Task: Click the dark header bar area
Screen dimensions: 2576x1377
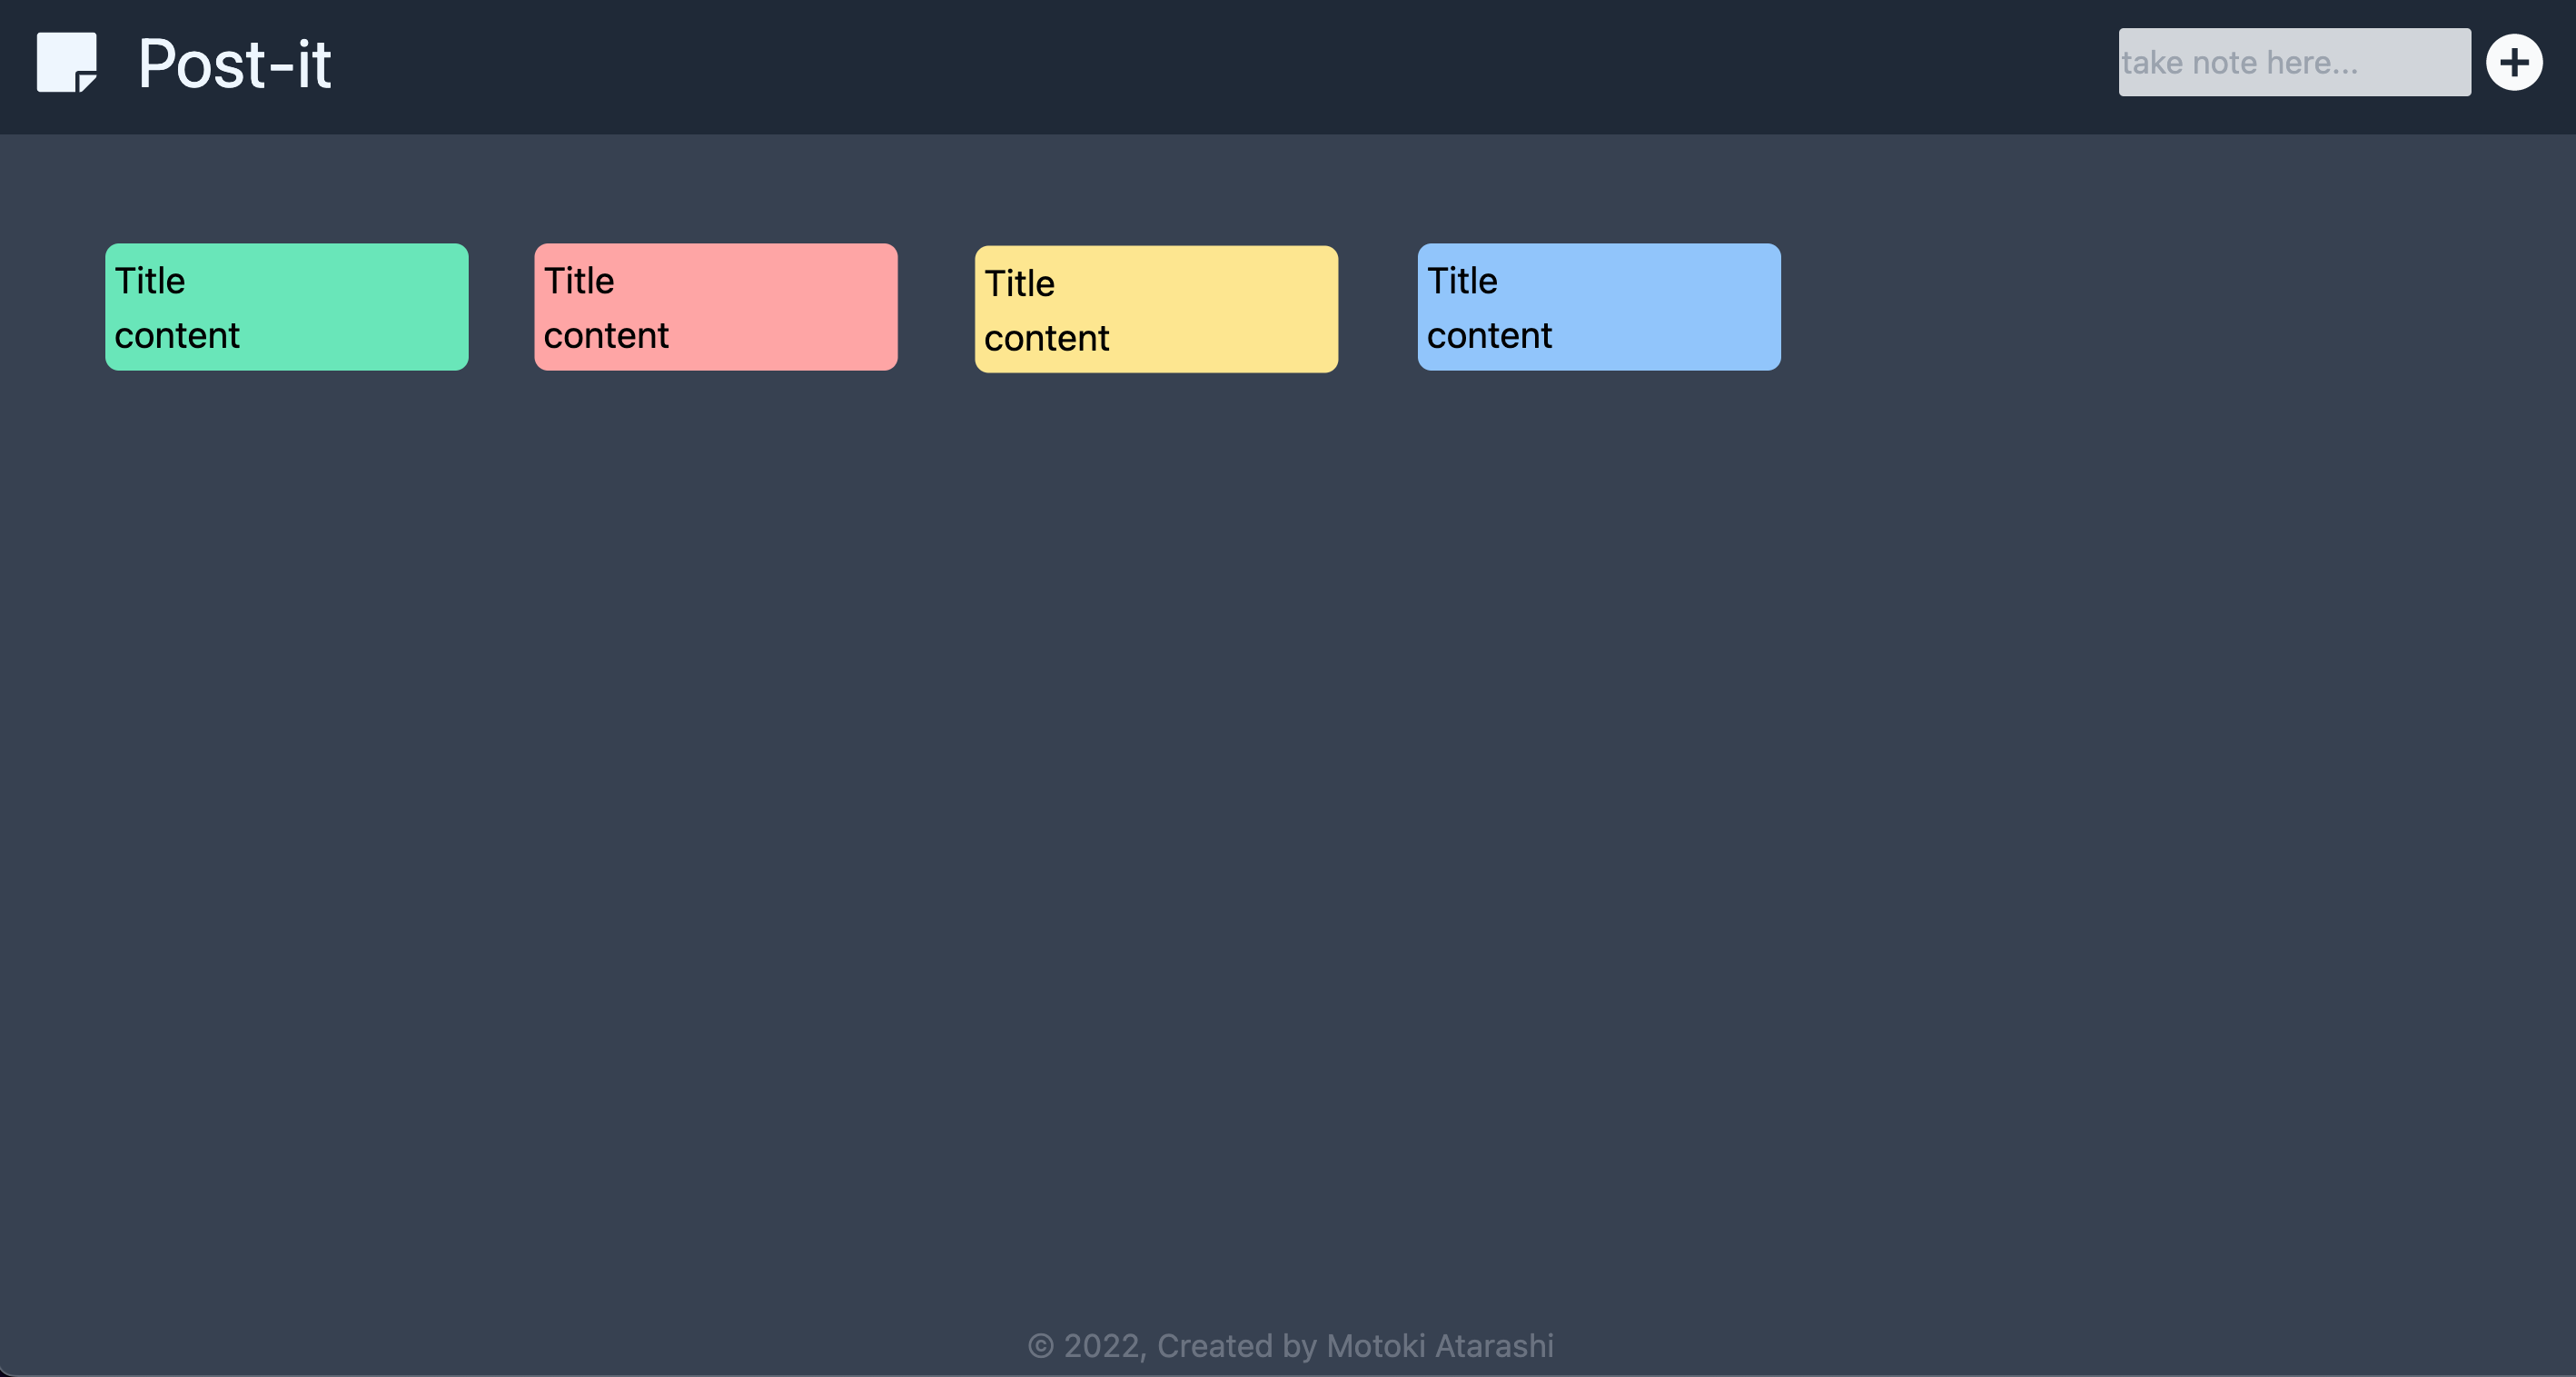Action: 1200,64
